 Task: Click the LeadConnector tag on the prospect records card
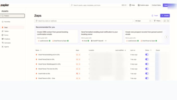click(x=132, y=41)
